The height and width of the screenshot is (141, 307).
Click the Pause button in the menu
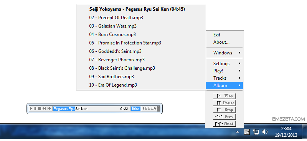coord(224,103)
